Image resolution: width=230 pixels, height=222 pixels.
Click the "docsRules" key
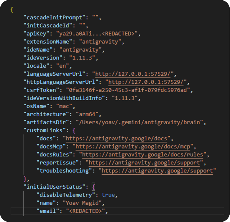point(55,155)
